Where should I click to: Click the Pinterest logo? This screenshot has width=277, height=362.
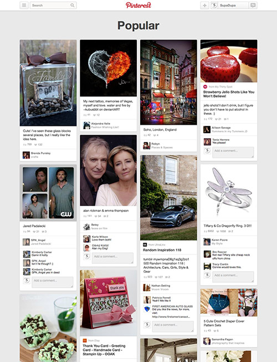click(138, 5)
